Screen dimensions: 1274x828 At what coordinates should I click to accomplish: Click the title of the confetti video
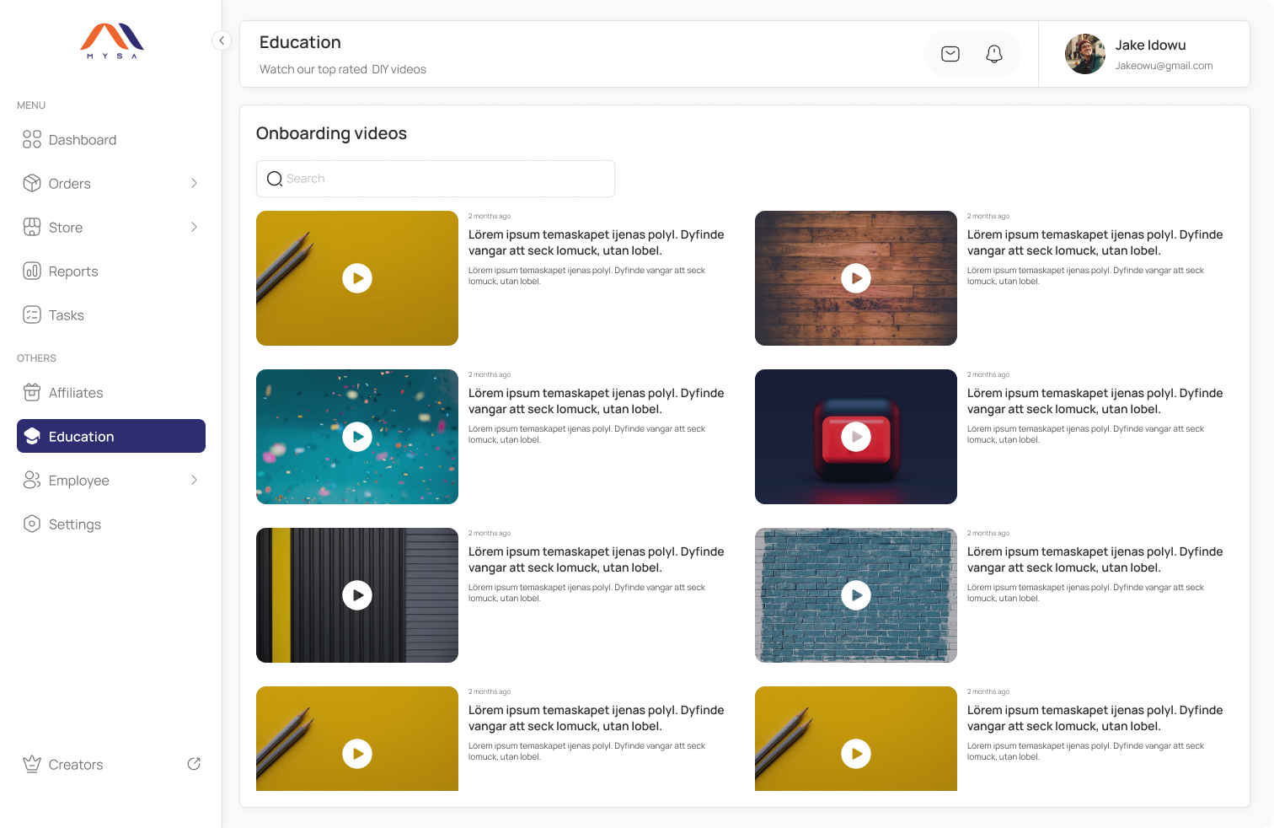pos(596,401)
